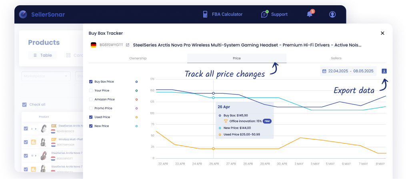Click the SellerSonar logo icon

pyautogui.click(x=23, y=14)
